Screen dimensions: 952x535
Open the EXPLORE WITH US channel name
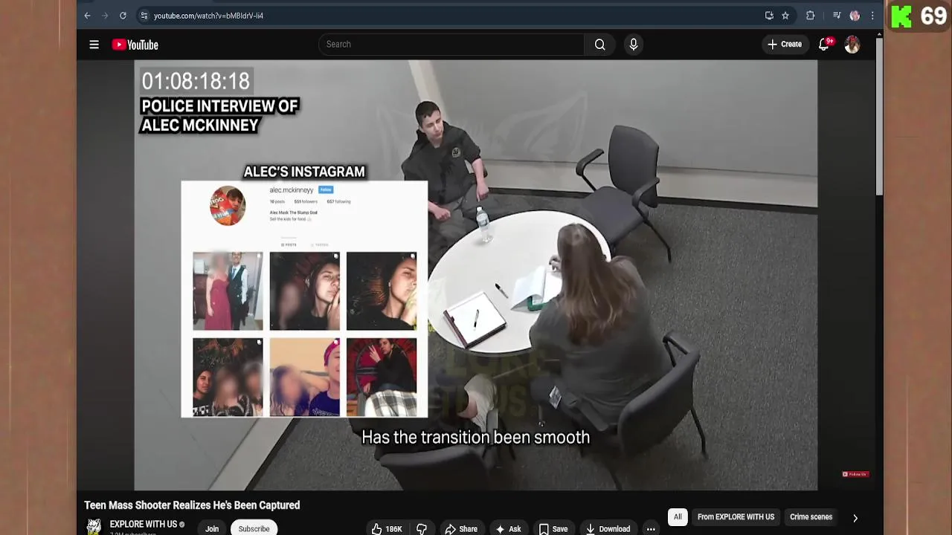tap(144, 524)
